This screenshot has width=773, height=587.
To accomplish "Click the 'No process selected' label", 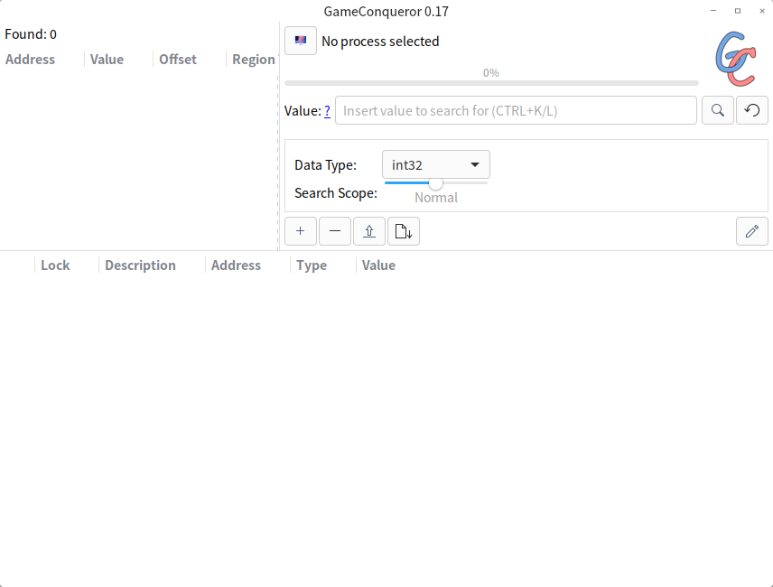I will pyautogui.click(x=380, y=42).
